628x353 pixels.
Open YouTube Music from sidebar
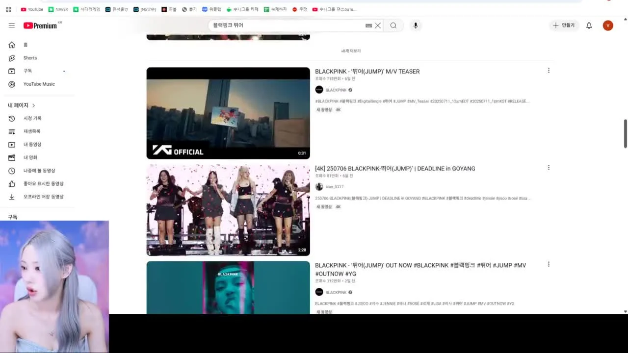click(39, 84)
